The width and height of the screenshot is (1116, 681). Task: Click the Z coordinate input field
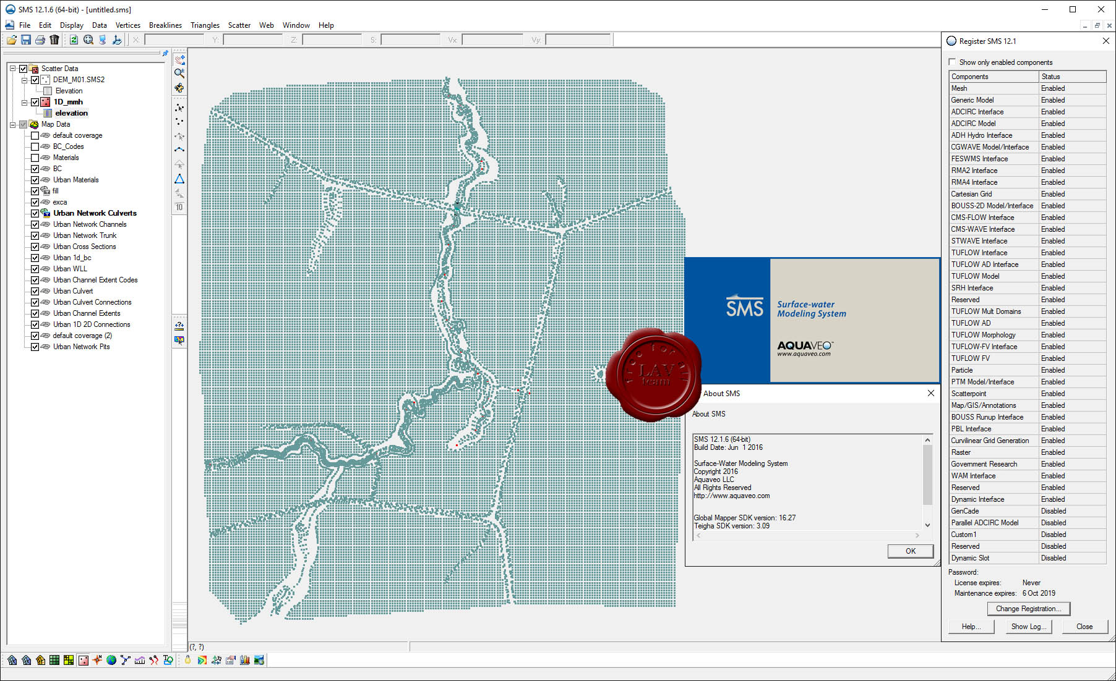[332, 40]
